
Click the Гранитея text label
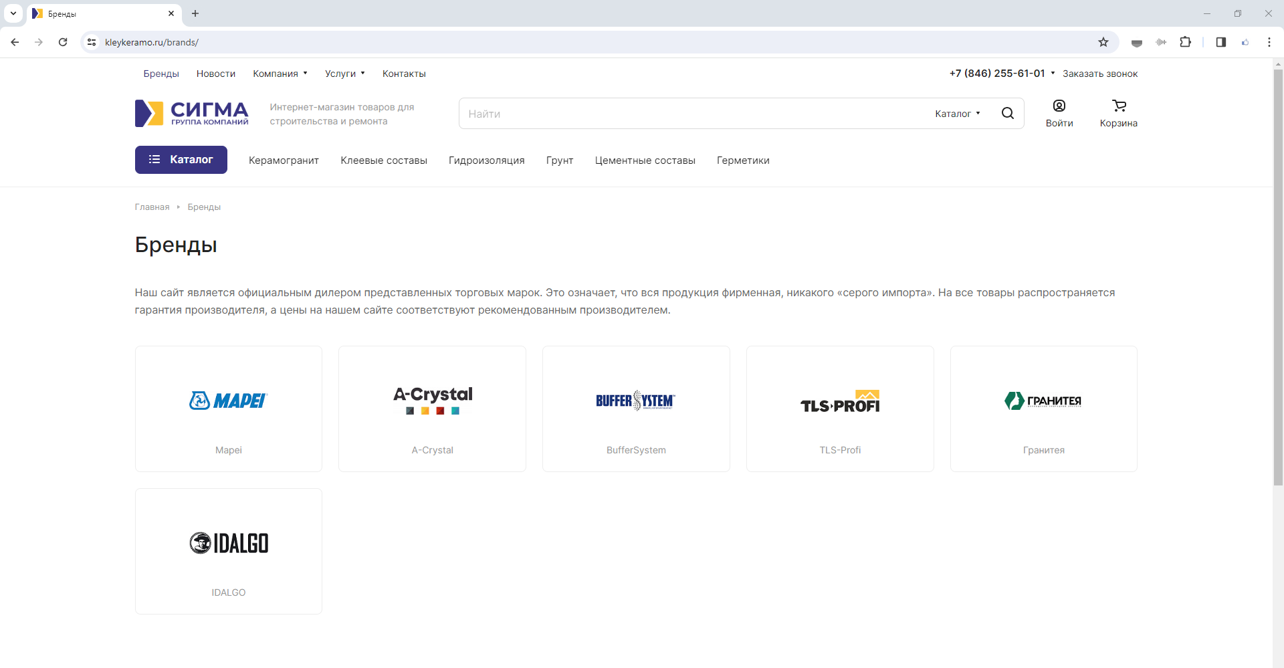click(1043, 450)
